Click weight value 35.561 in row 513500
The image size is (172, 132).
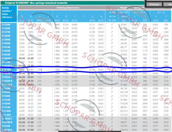tap(124, 25)
